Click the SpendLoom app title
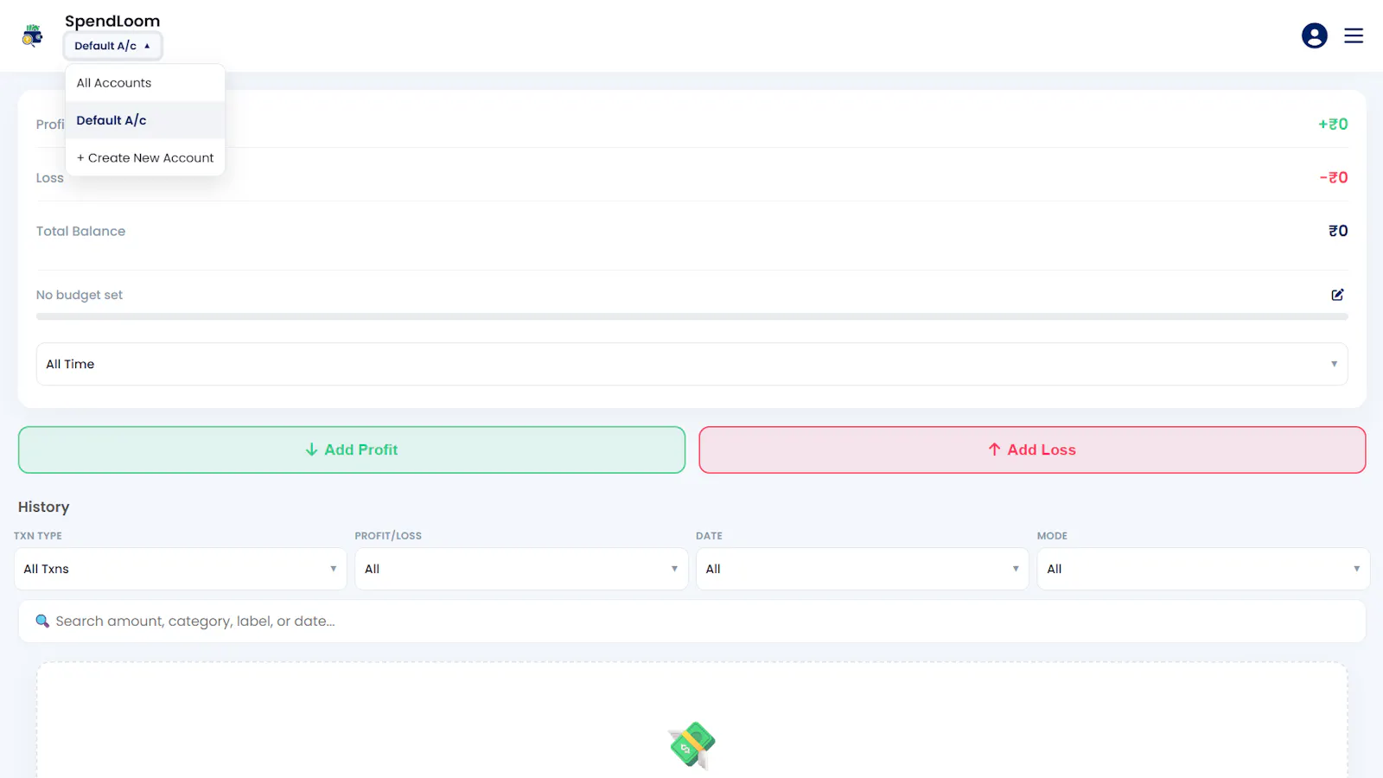Viewport: 1383px width, 778px height. point(112,21)
